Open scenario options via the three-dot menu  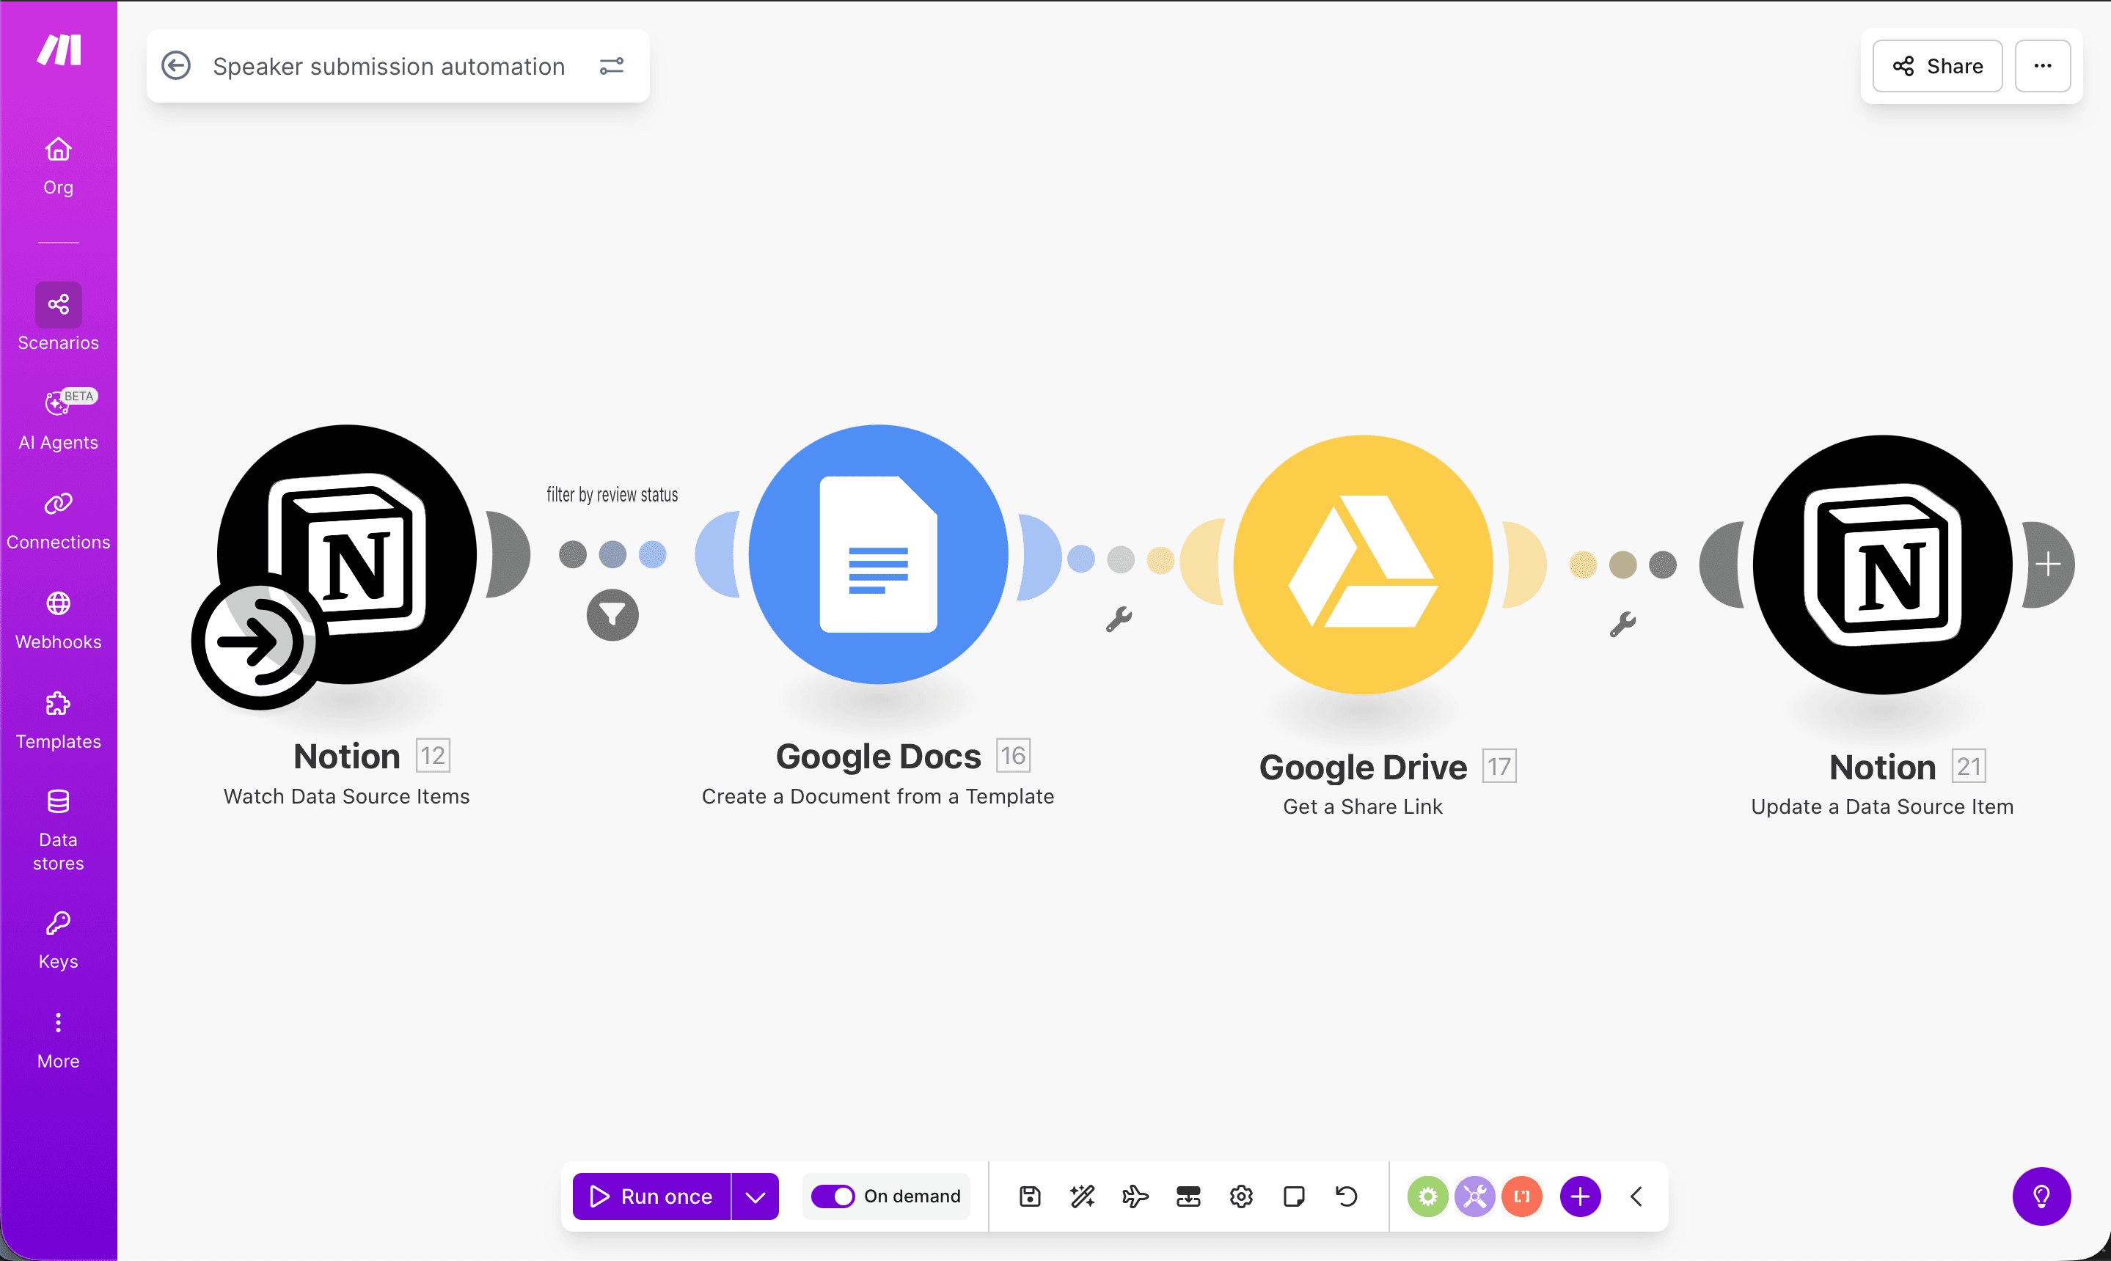click(2044, 65)
